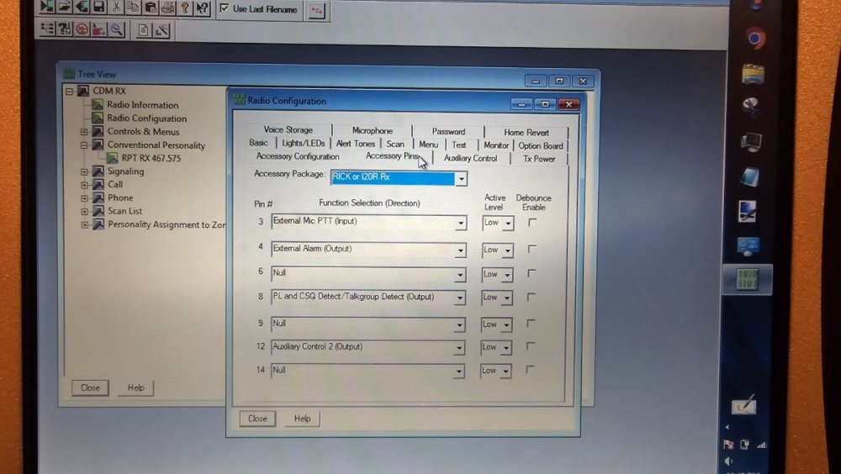Enable Debounce for pin 3
This screenshot has width=841, height=474.
click(x=532, y=223)
